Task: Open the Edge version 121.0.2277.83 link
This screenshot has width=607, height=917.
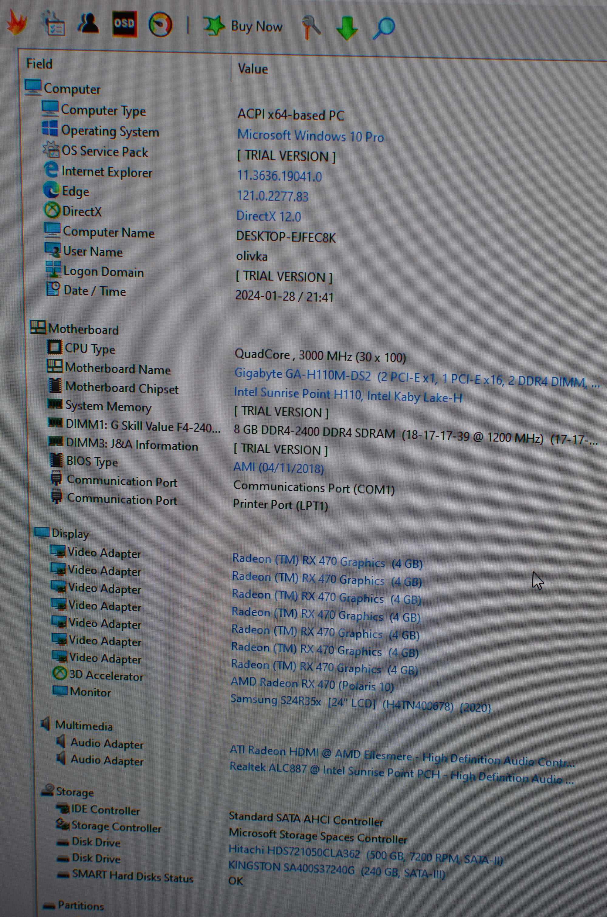Action: pos(273,196)
